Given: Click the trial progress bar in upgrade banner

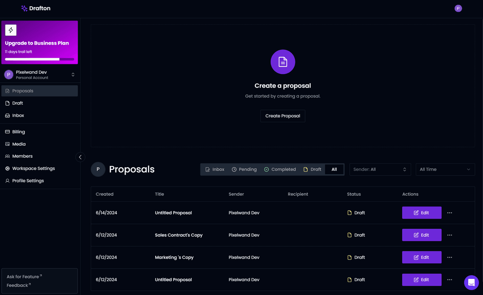Looking at the screenshot, I should [x=39, y=59].
